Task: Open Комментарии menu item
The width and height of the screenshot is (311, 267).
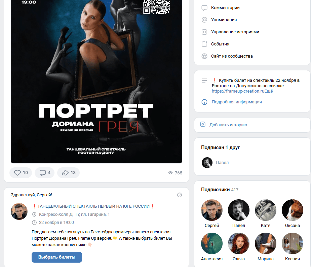Action: pyautogui.click(x=225, y=7)
